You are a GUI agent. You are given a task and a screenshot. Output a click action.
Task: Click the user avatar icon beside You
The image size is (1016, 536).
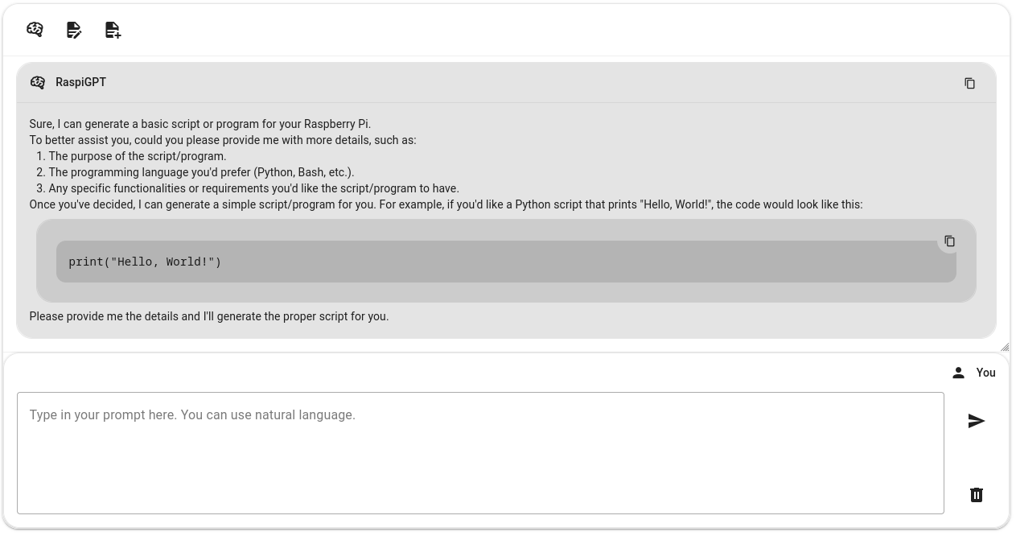click(x=958, y=373)
